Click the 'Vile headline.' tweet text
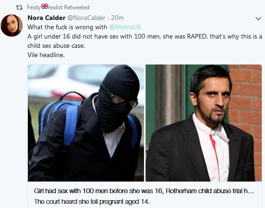Screen dimensions: 265x208 click(46, 55)
